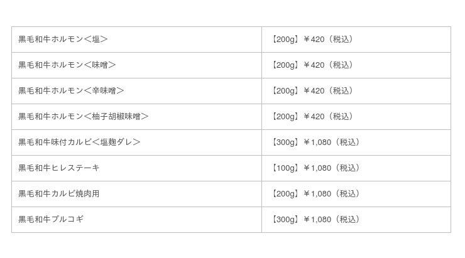Screen dimensions: 465x258
Task: Click the ¥1,080 price for カルビ焼肉用
Action: 317,194
